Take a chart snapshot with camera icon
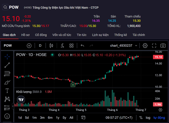Viewport: 169px width, 123px height. 163,46
